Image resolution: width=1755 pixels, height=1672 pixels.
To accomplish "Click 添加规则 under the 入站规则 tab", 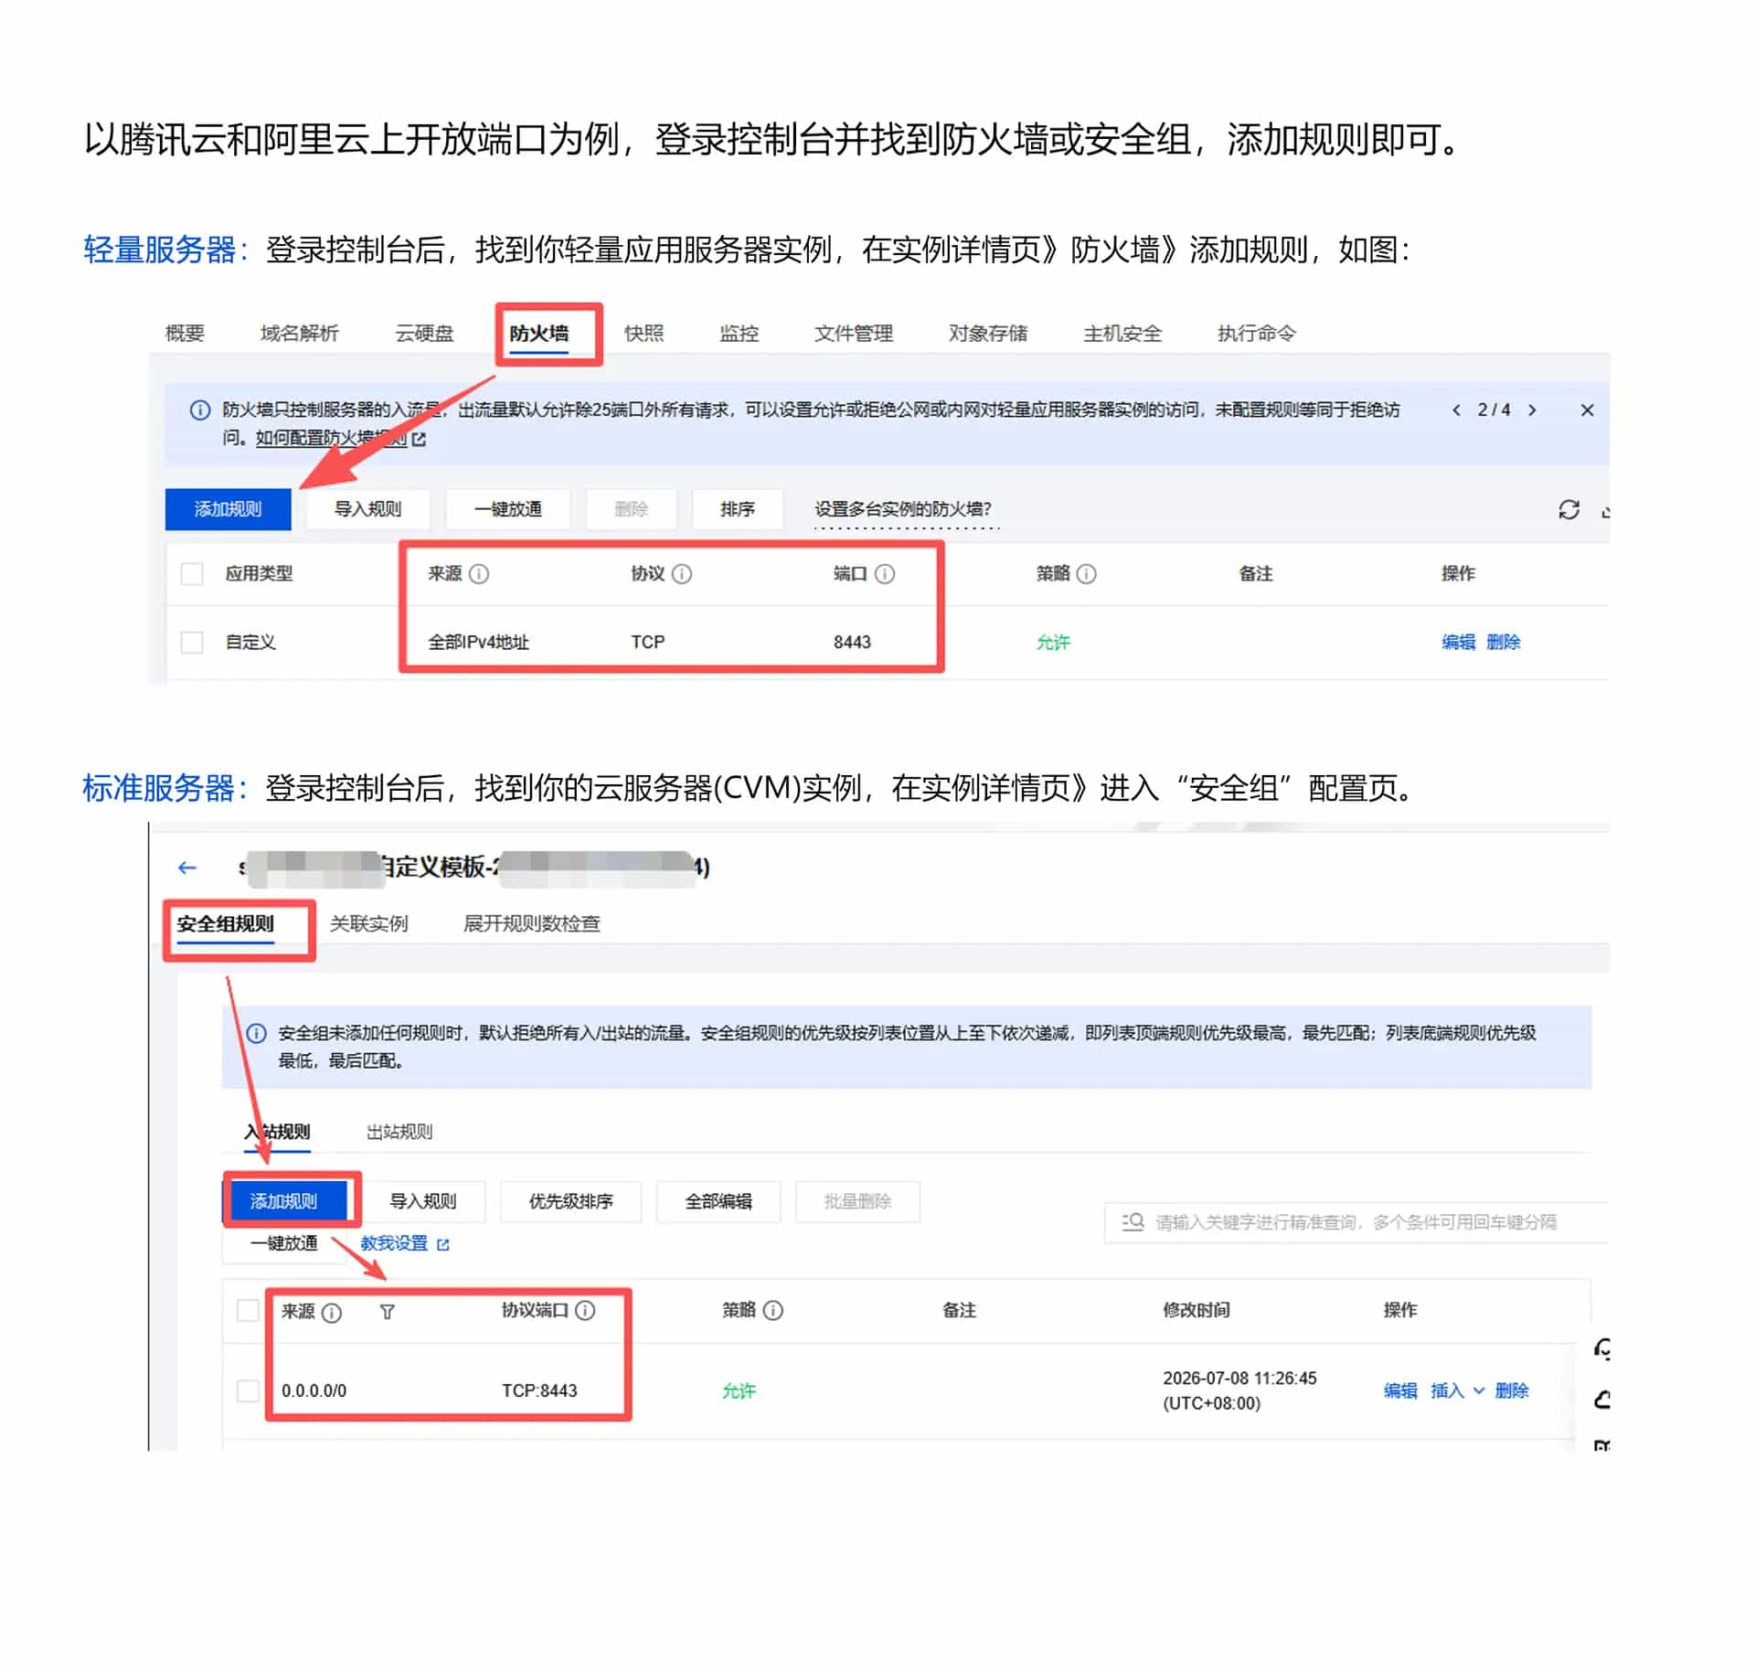I will click(285, 1201).
